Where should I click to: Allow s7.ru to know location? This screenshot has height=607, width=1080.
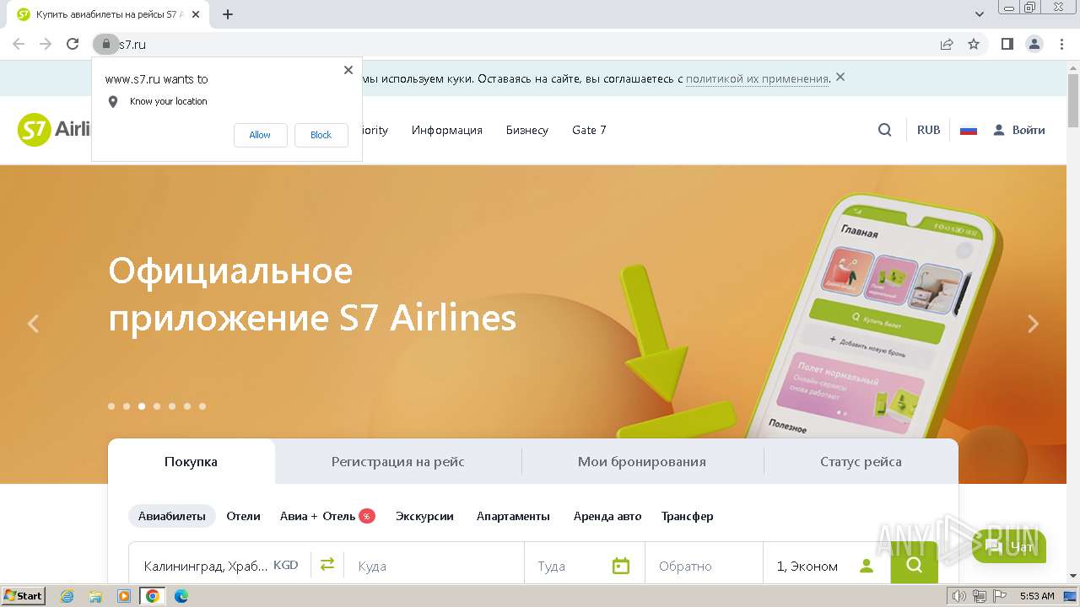tap(260, 135)
